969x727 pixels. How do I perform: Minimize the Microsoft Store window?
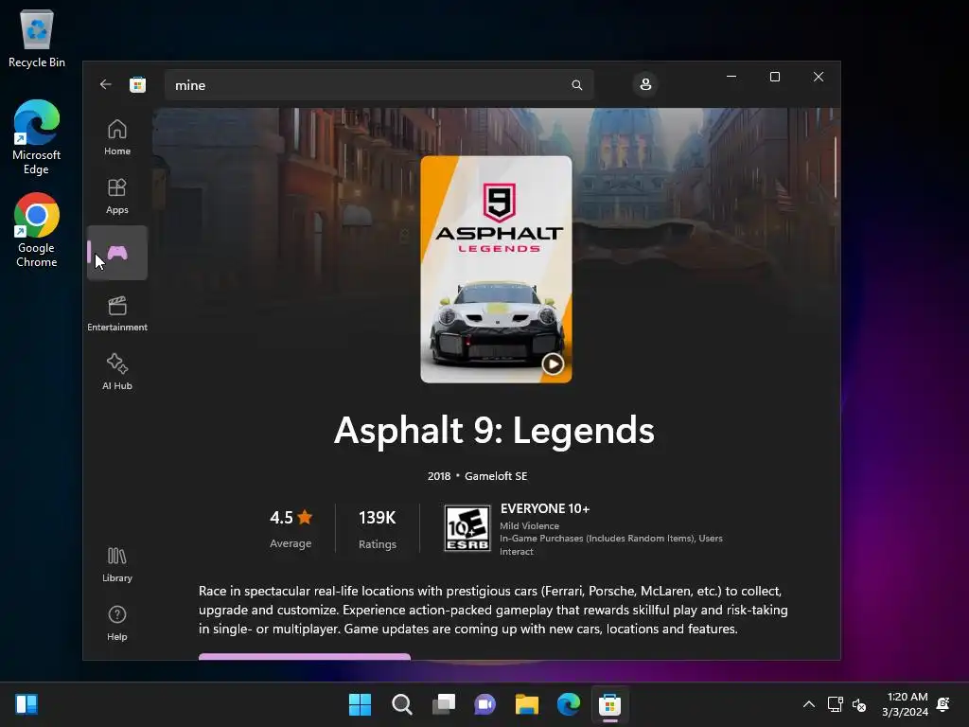[x=731, y=77]
